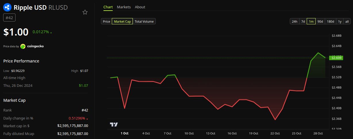Image resolution: width=353 pixels, height=139 pixels.
Task: Click the Fully diluted Mcap amount
Action: [x=73, y=134]
